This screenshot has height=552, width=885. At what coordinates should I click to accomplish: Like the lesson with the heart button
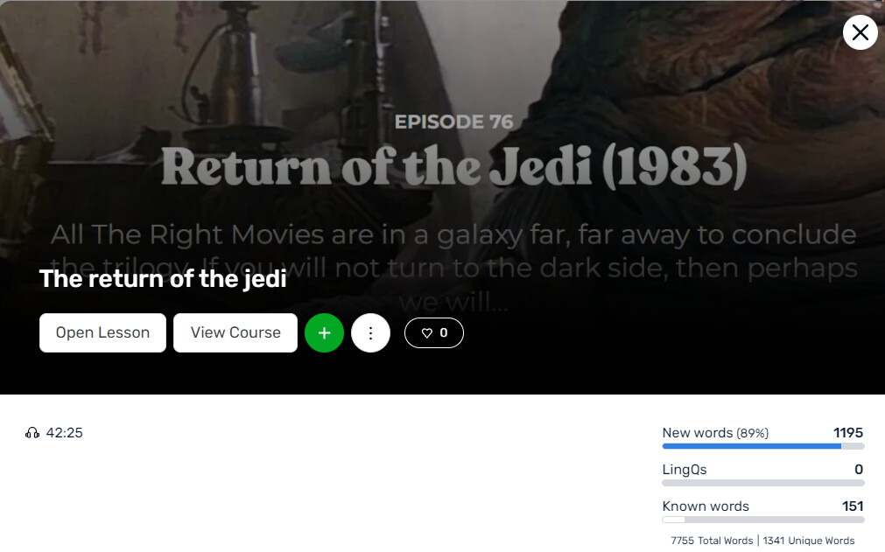click(434, 332)
